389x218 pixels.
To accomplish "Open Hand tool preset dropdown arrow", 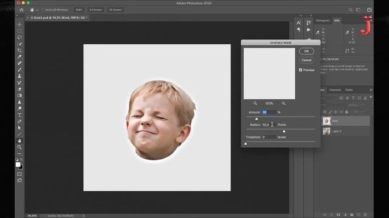I will [x=37, y=10].
